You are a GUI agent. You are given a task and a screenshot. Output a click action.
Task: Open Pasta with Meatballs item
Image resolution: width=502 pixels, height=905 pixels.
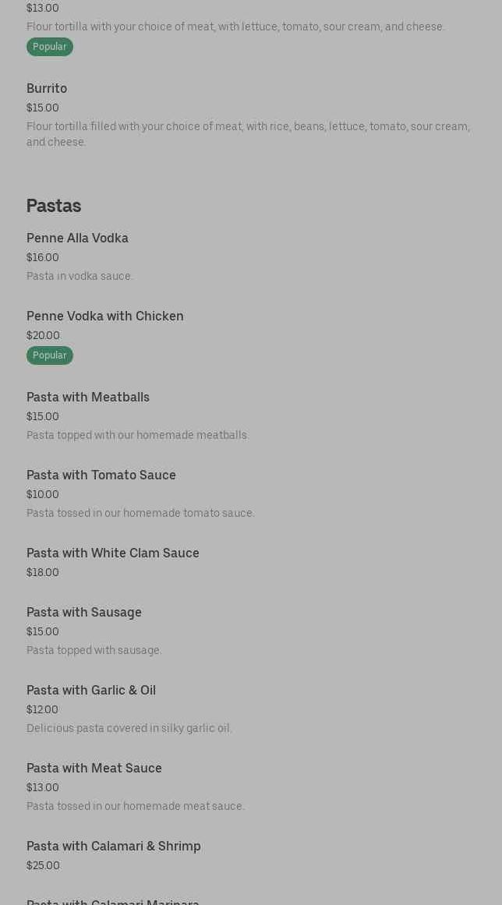coord(88,398)
